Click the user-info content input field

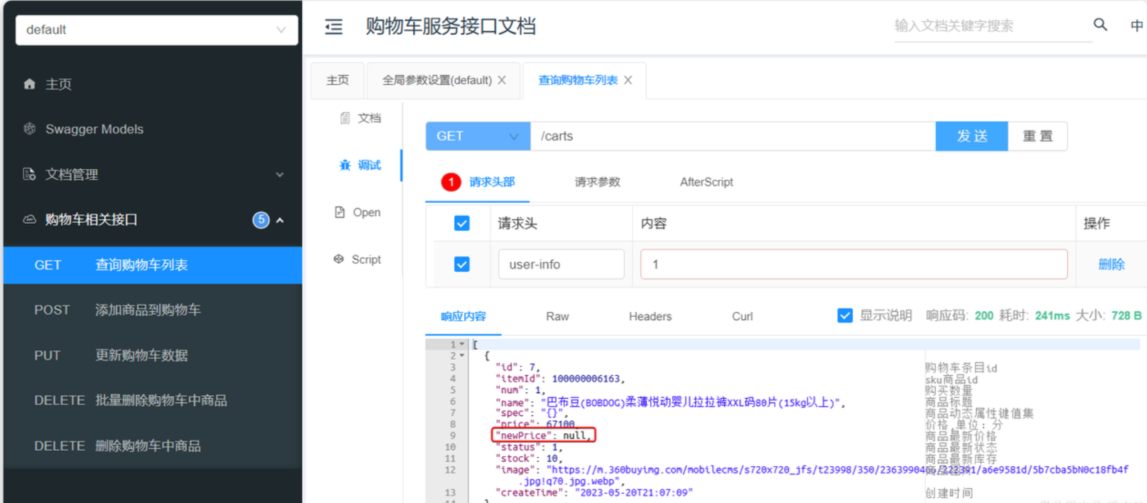coord(853,265)
